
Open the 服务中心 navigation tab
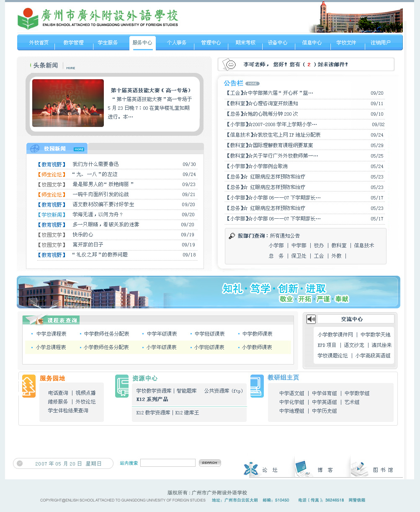142,43
